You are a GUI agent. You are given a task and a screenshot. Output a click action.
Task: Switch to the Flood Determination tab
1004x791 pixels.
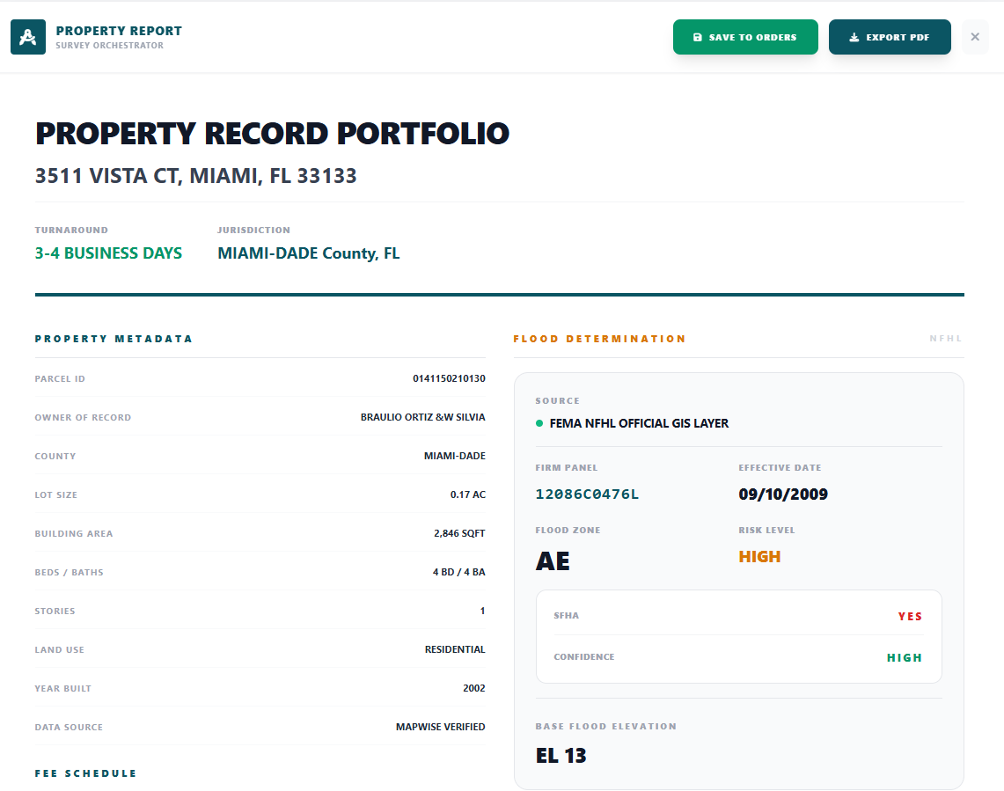pos(600,338)
